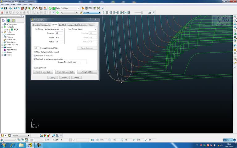Viewport: 237px width, 148px height.
Task: Open the 1st Choice dropdown
Action: (62, 29)
